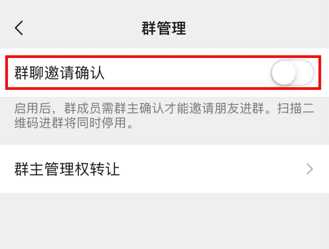Open the group owner rights transfer row
Screen dimensions: 329x249
pos(164,169)
